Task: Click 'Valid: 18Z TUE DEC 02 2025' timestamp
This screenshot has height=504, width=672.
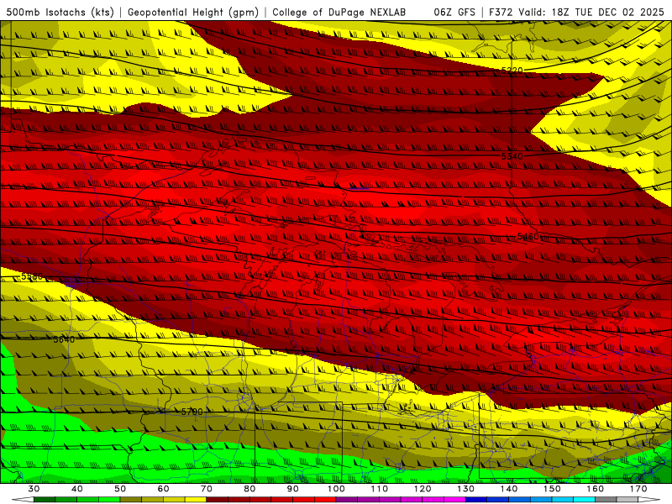Action: 591,13
